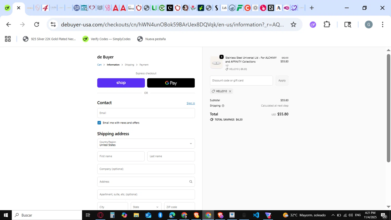Open the Verify Codes SimplyCodes bookmark
The width and height of the screenshot is (391, 220).
click(x=107, y=39)
